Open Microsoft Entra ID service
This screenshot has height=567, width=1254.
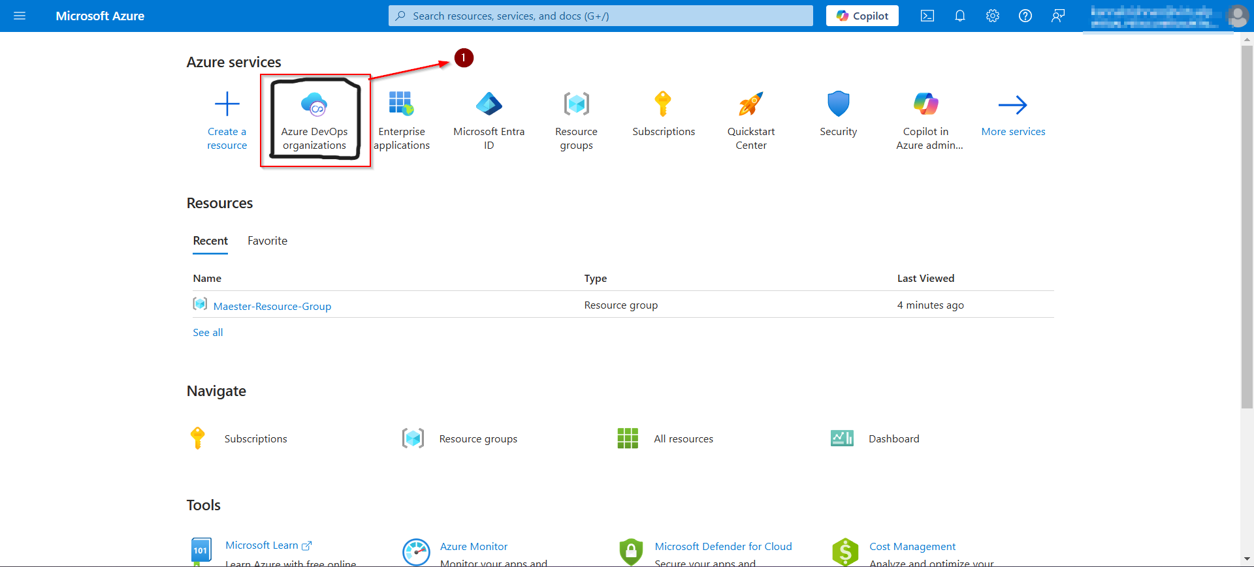pos(489,121)
